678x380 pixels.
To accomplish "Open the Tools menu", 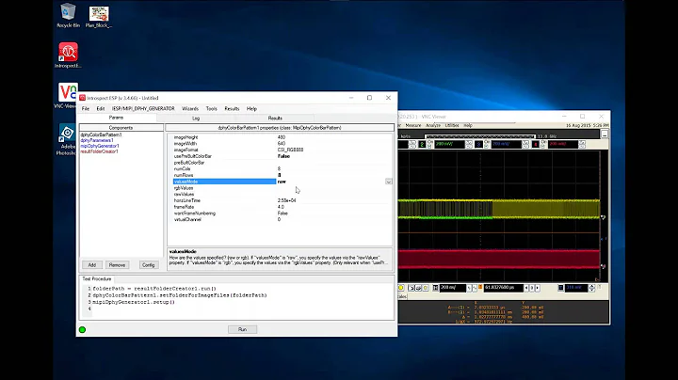I will point(212,109).
